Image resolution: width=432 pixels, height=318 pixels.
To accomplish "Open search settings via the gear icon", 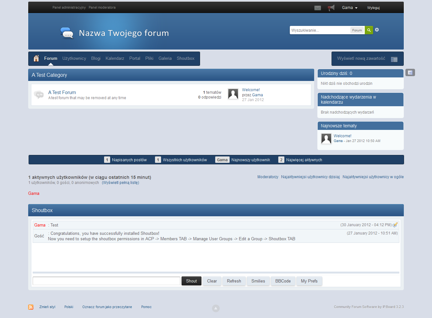I will coord(377,29).
